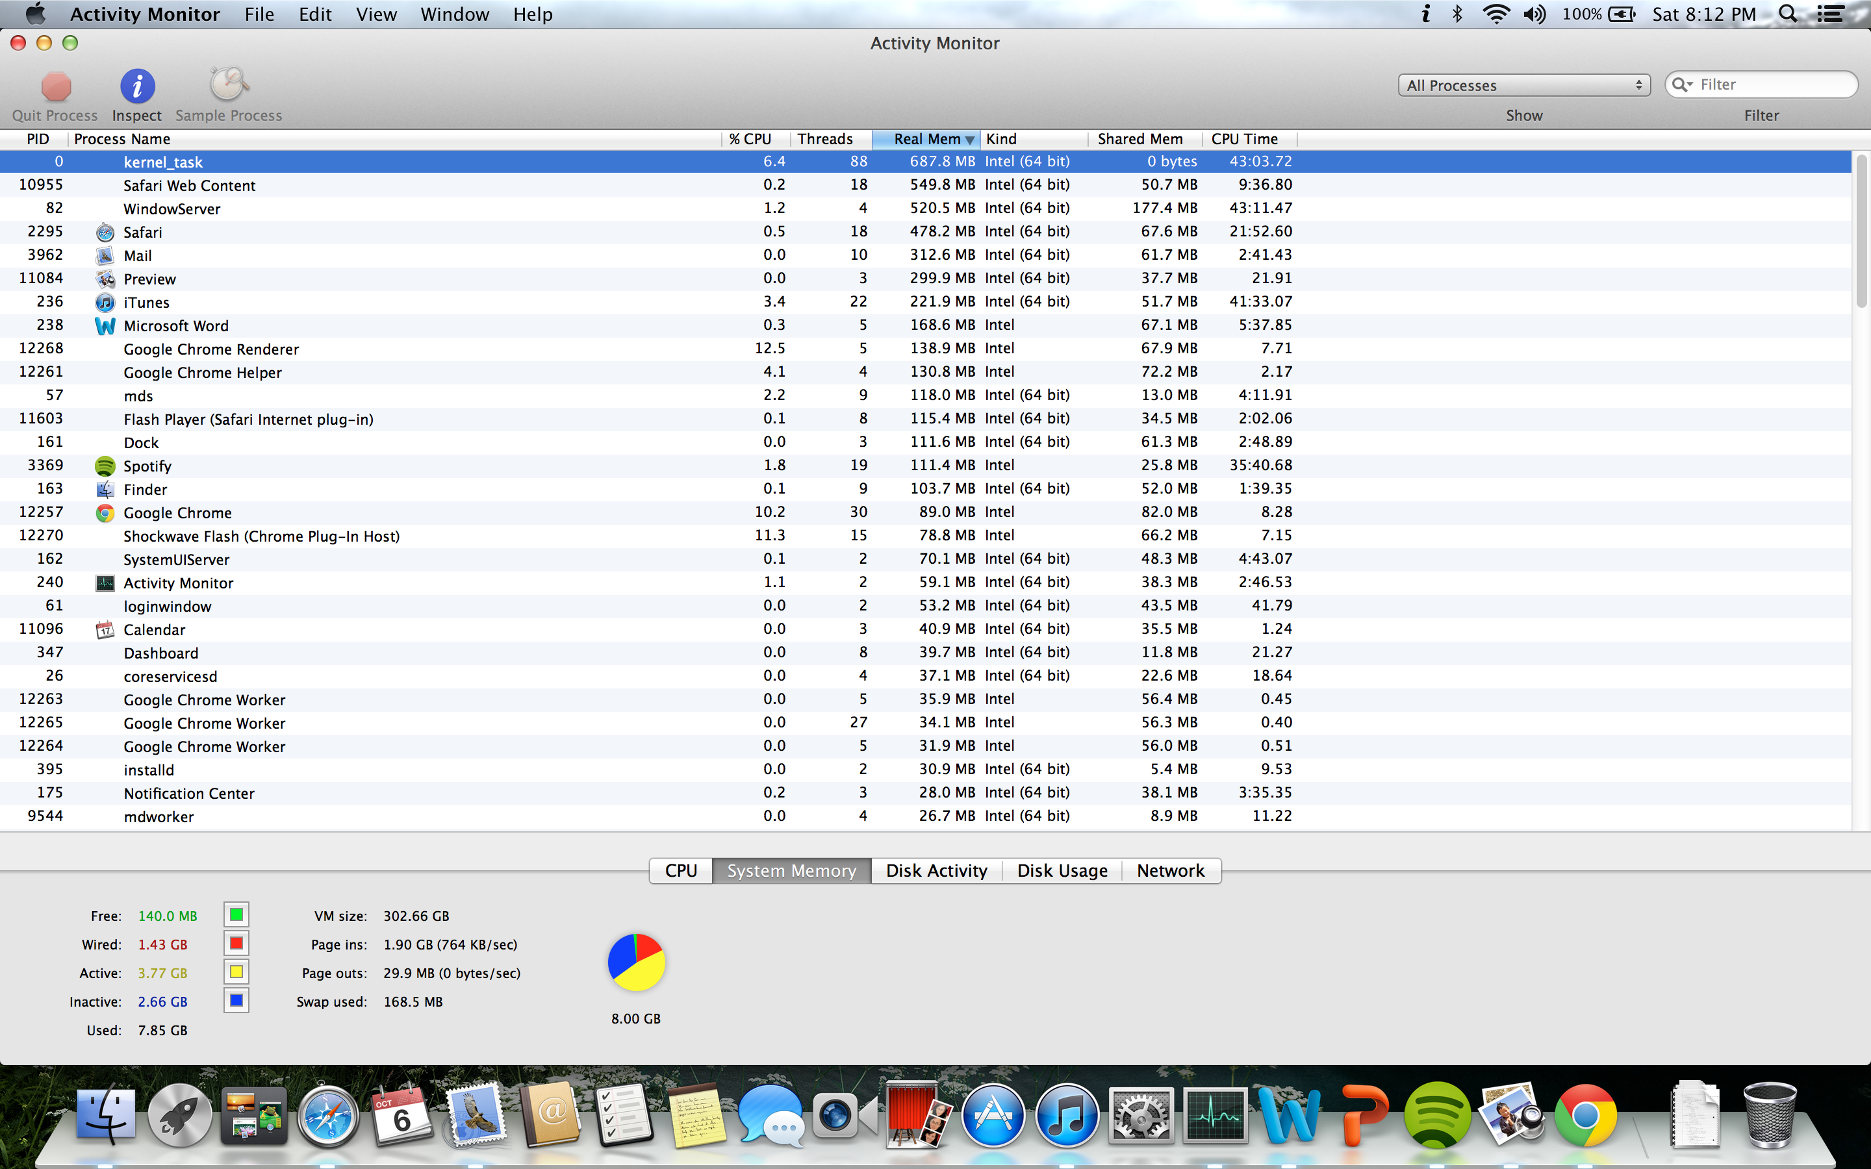The image size is (1871, 1169).
Task: Click the Sample Process magnifier icon
Action: coord(228,84)
